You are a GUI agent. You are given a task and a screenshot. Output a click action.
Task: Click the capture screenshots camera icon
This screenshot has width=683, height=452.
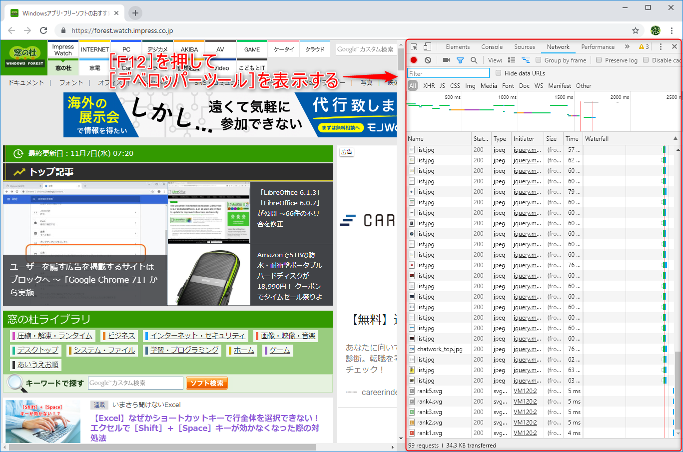(446, 60)
